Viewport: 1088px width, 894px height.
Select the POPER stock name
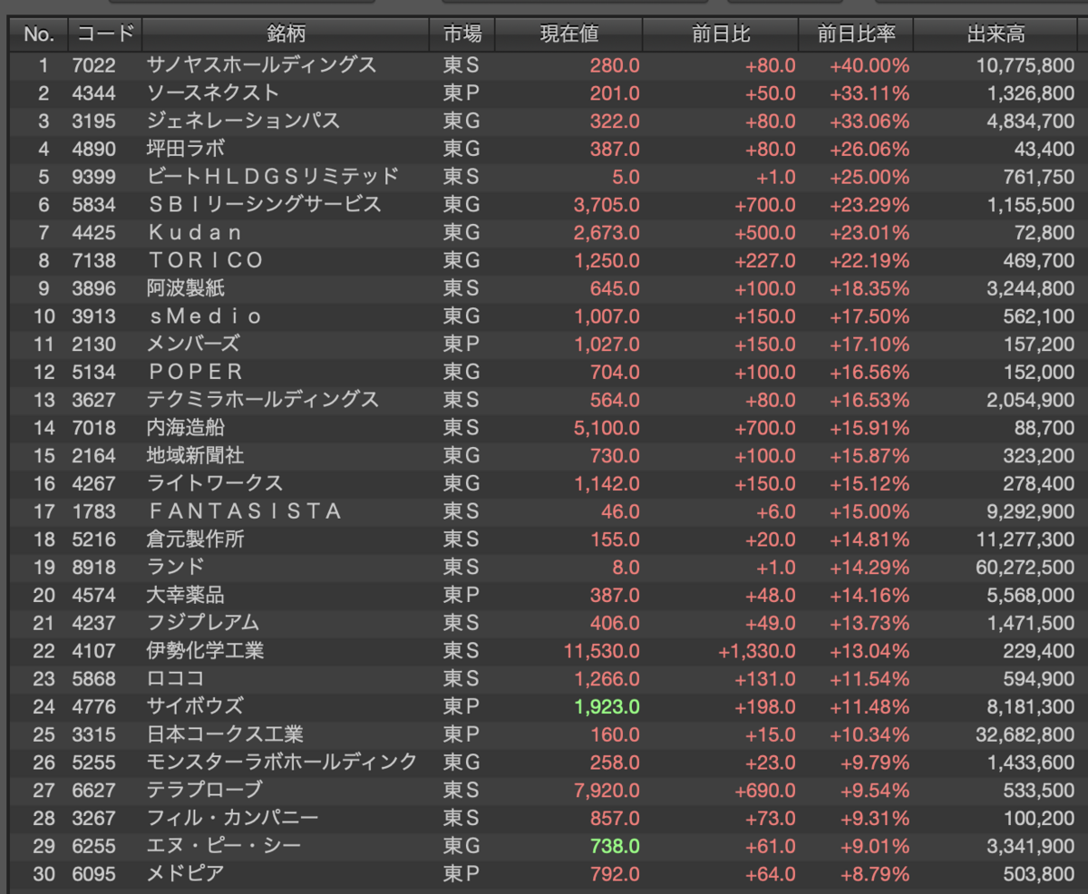[x=196, y=372]
